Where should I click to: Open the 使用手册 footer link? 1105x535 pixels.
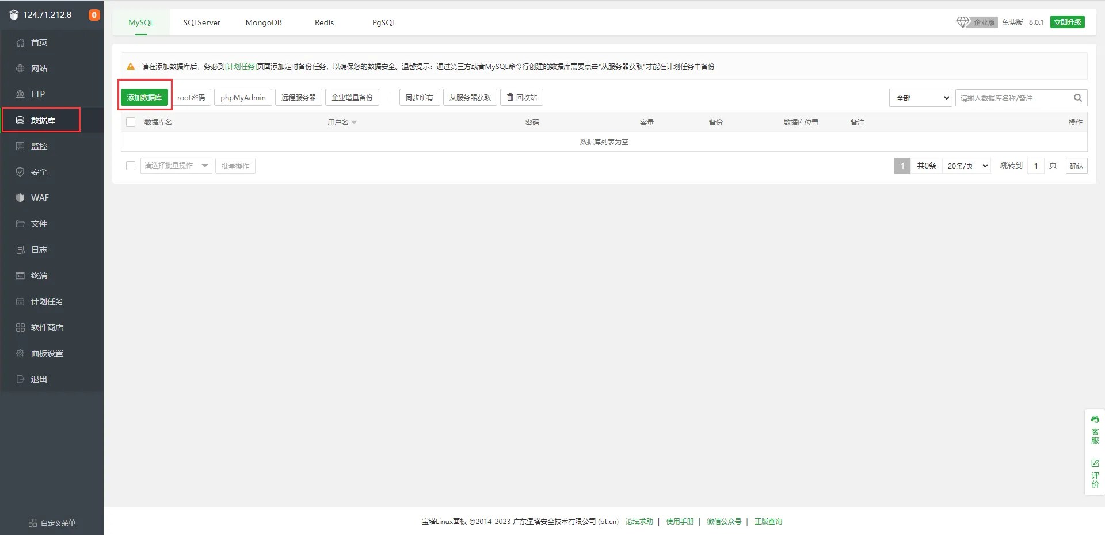point(680,522)
